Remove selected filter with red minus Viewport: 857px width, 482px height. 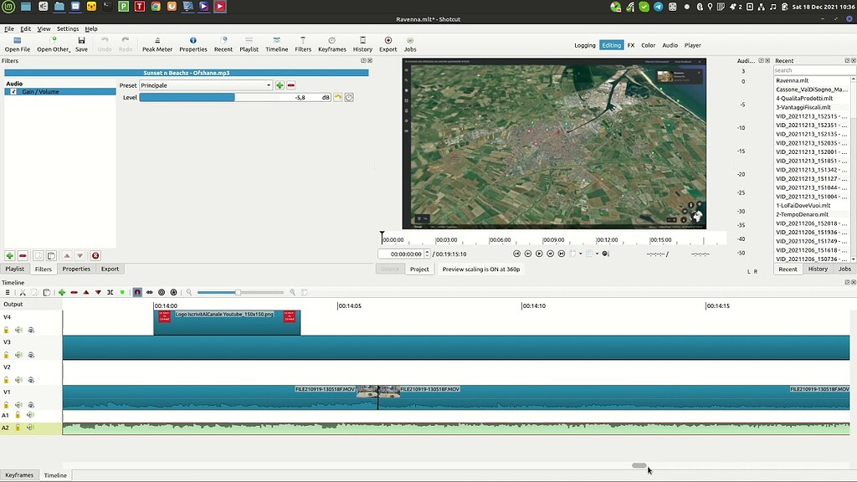point(23,256)
